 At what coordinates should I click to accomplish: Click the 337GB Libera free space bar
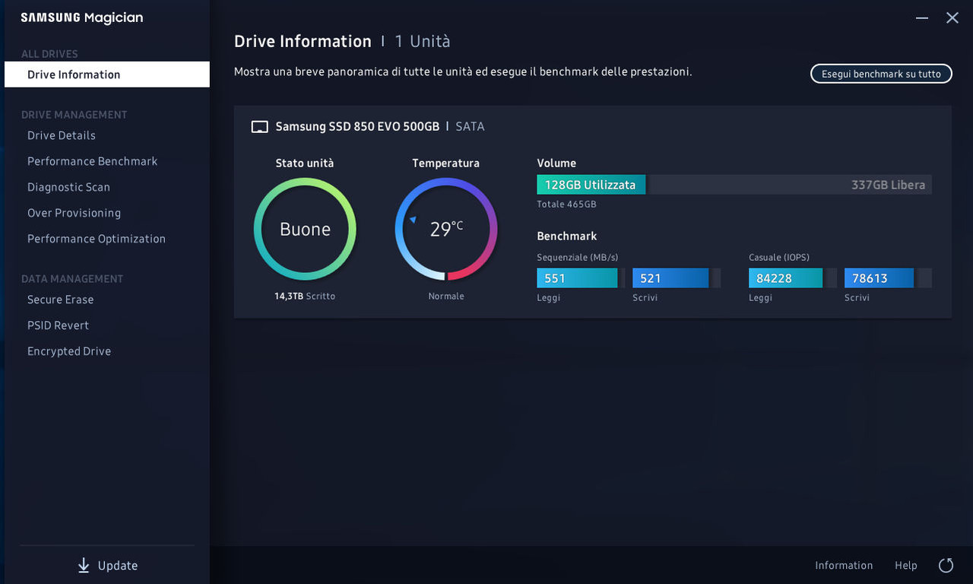tap(789, 185)
